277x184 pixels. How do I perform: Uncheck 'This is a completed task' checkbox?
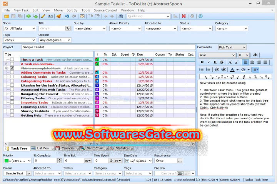pos(12,68)
